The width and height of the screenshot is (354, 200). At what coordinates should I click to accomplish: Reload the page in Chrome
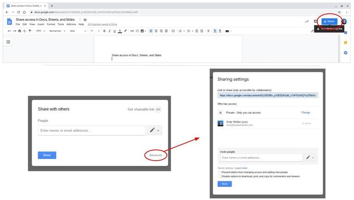click(18, 12)
